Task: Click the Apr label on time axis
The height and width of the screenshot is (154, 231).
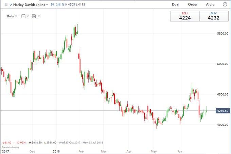Action: [x=129, y=152]
